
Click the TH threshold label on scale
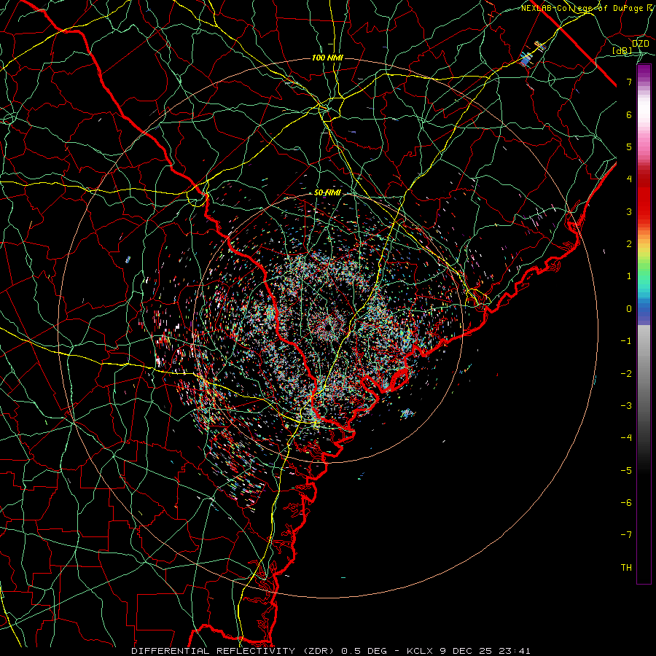(626, 567)
